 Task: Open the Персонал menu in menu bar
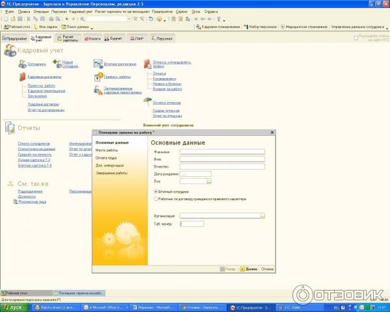(58, 12)
